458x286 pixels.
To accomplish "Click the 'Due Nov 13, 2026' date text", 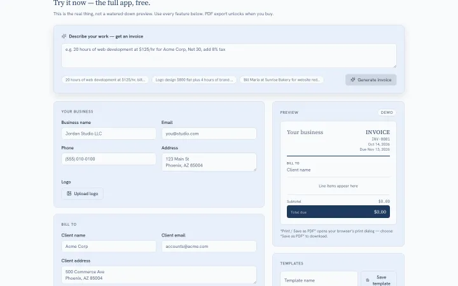I will click(x=375, y=149).
